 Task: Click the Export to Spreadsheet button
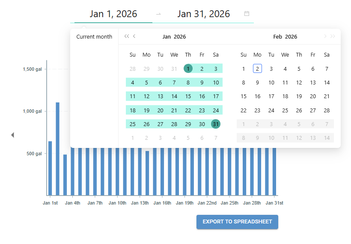point(237,222)
